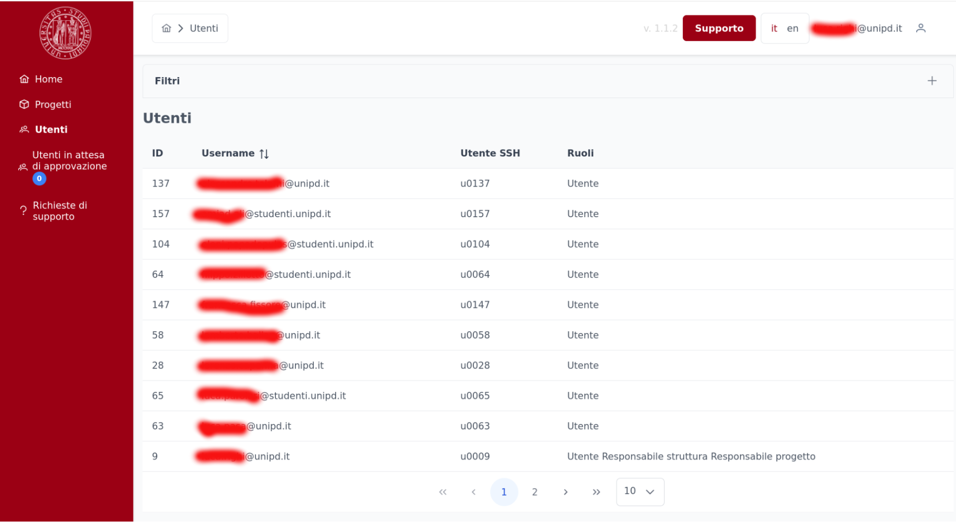Jump to first page double arrow
956x522 pixels.
[442, 492]
